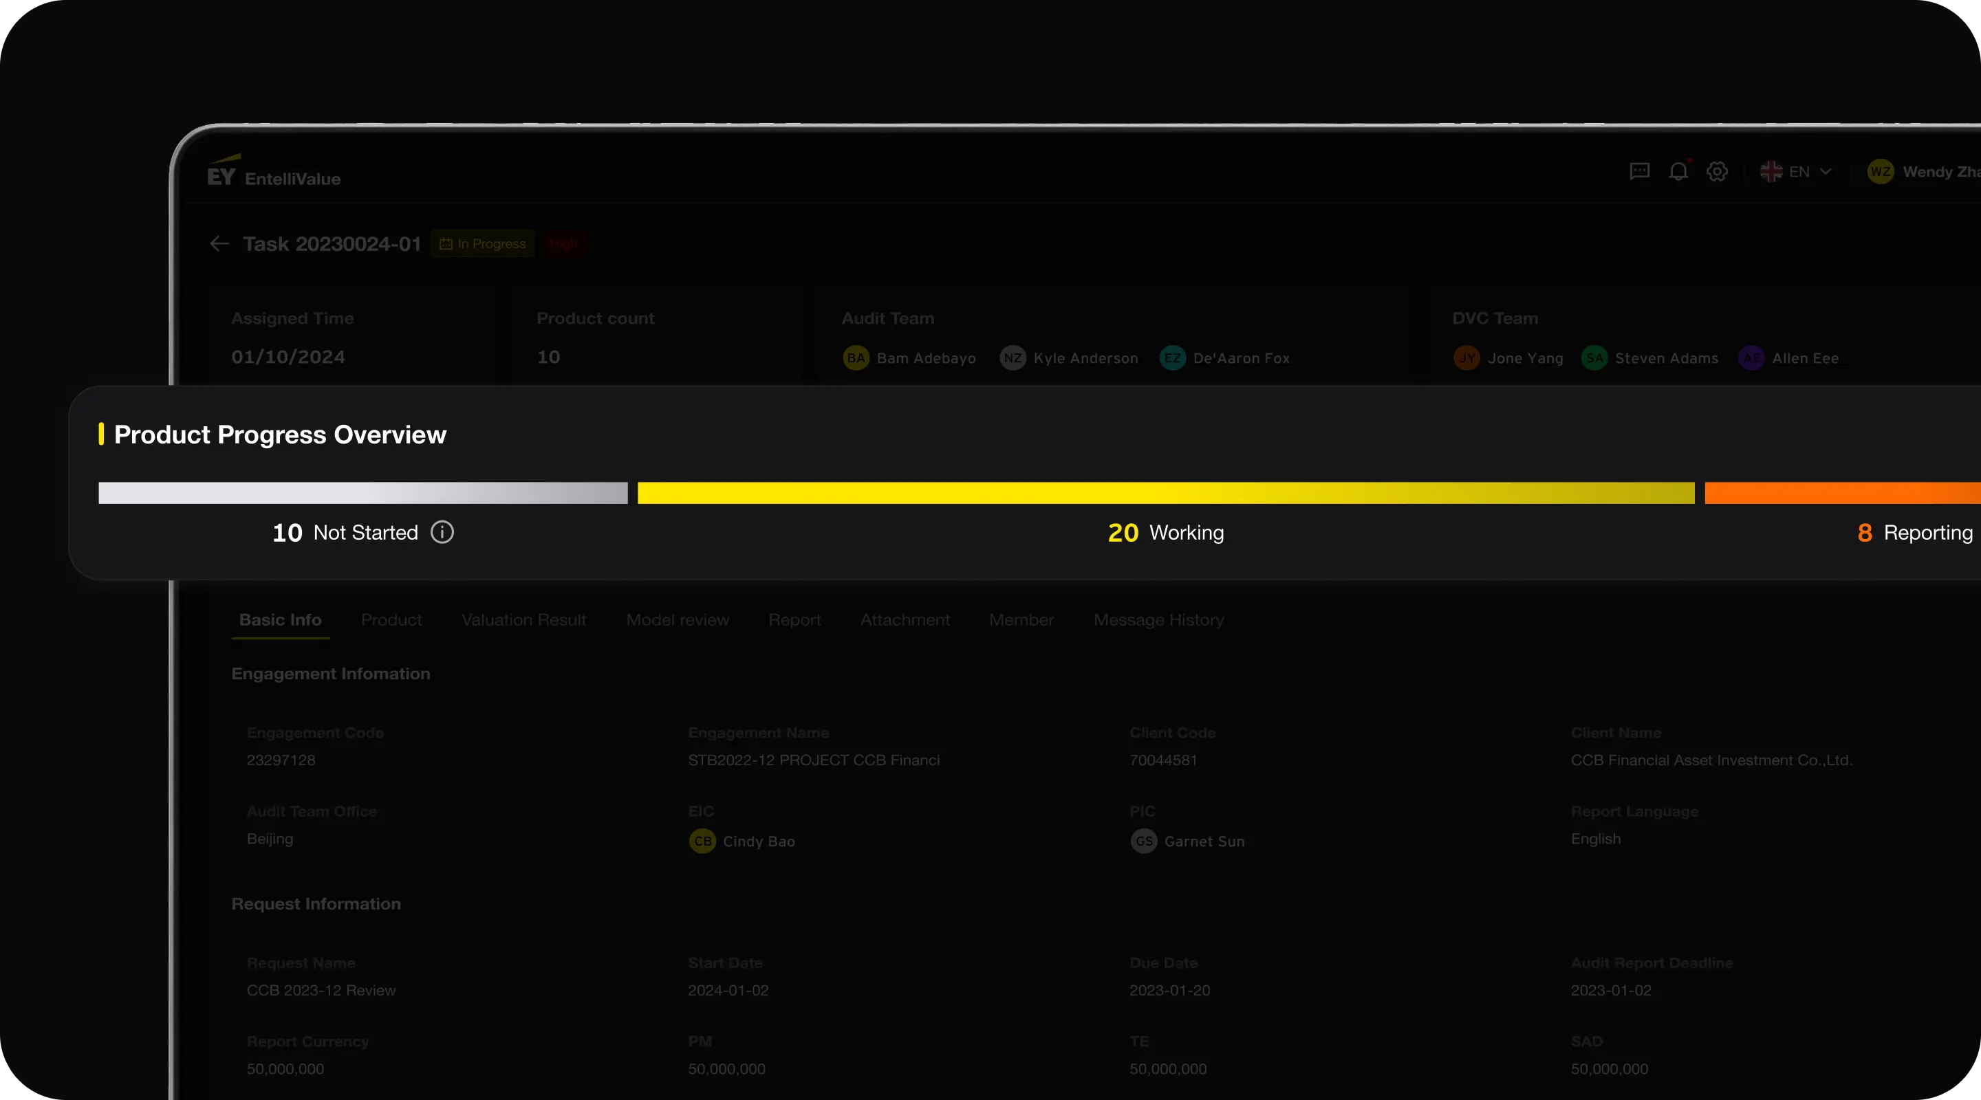Click the UK flag language icon
This screenshot has height=1100, width=1981.
point(1771,171)
